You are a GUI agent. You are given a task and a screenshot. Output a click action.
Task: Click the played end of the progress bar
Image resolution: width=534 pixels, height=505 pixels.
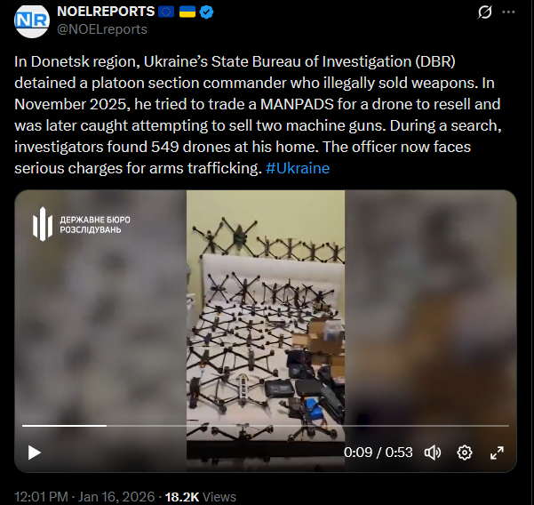[107, 426]
